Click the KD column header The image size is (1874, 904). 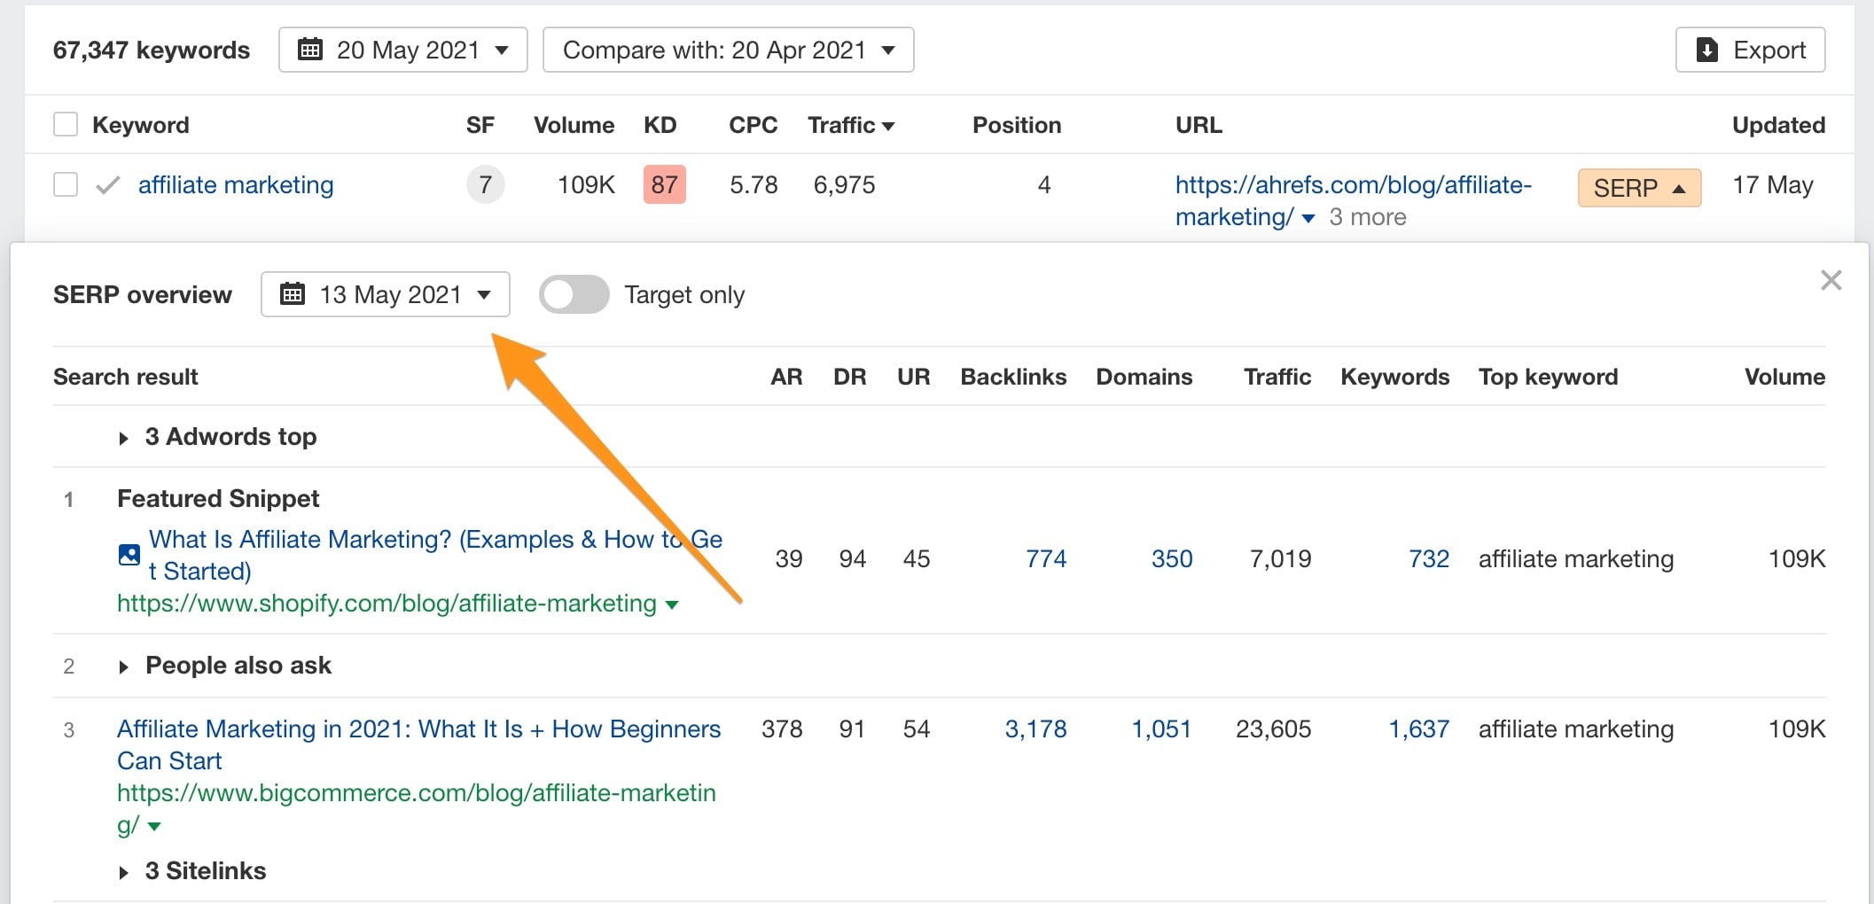point(660,125)
